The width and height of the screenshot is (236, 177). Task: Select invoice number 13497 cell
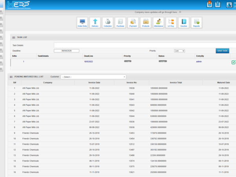coord(132,150)
